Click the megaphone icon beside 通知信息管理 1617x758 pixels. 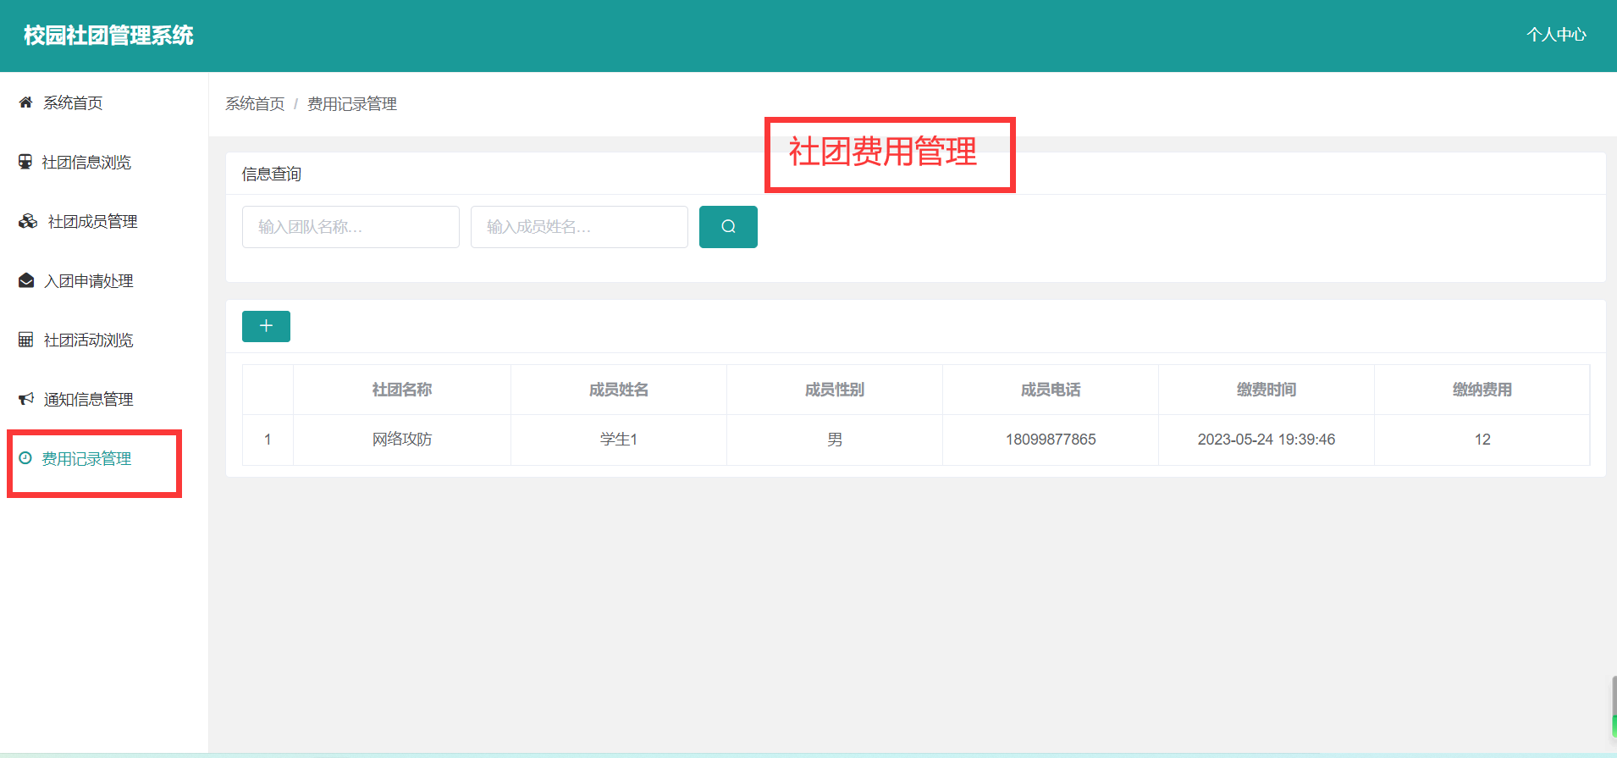click(x=26, y=399)
